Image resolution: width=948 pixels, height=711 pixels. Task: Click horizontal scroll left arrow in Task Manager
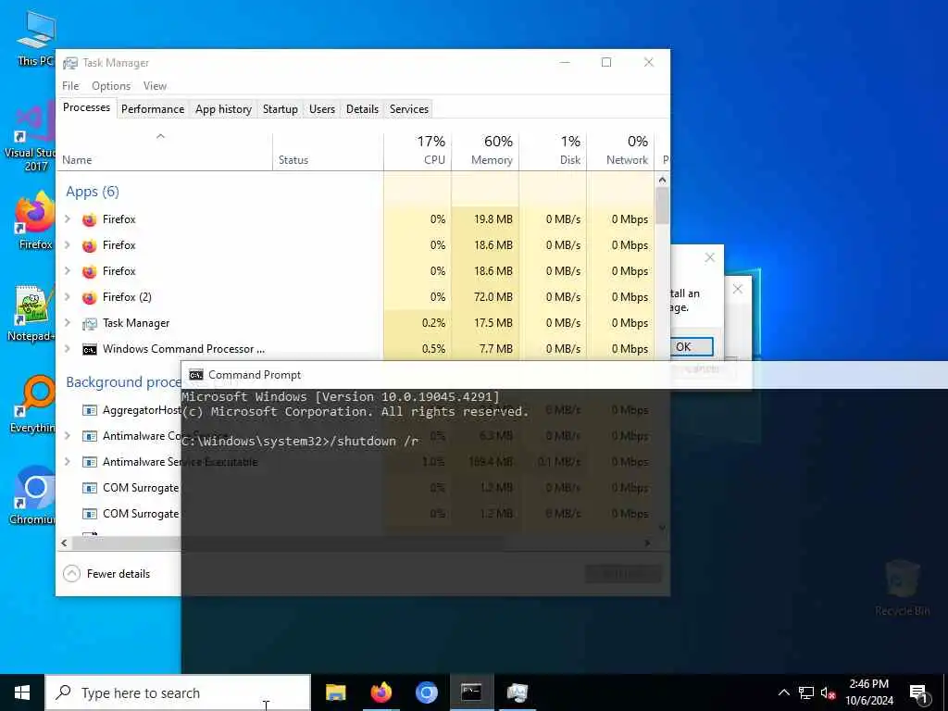click(x=64, y=543)
